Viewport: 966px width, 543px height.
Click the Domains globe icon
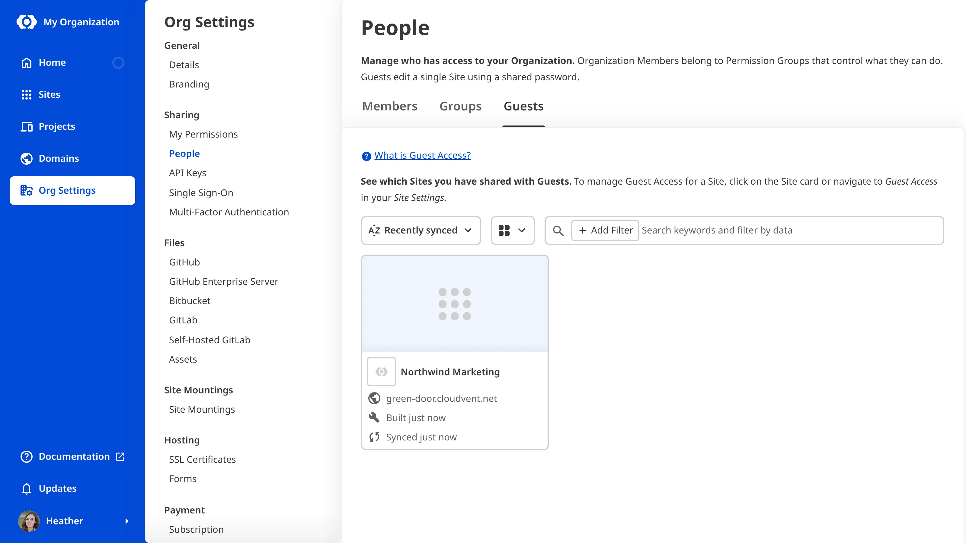(x=26, y=158)
